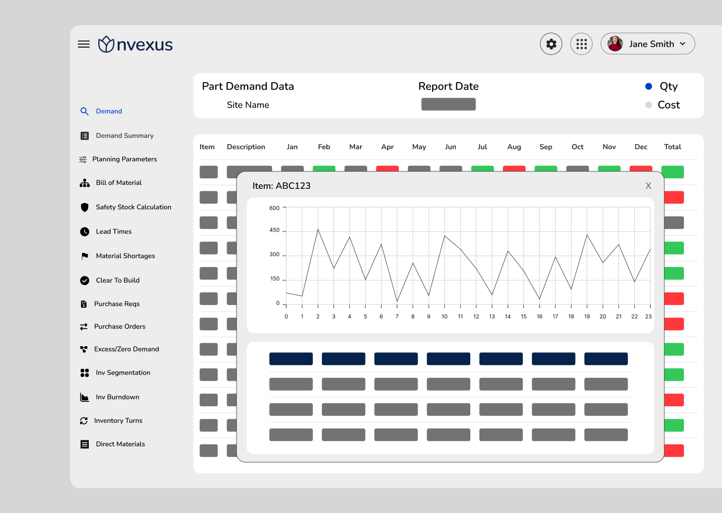722x513 pixels.
Task: Click the Site Name label
Action: tap(248, 105)
